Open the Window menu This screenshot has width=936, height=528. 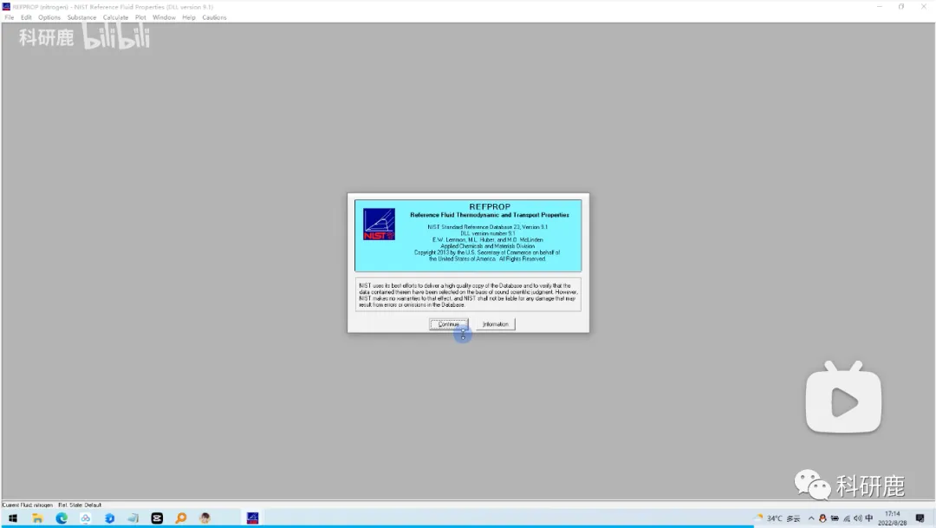pyautogui.click(x=164, y=17)
